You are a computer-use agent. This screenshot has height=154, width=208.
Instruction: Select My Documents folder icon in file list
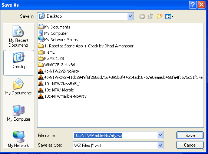coord(41,27)
